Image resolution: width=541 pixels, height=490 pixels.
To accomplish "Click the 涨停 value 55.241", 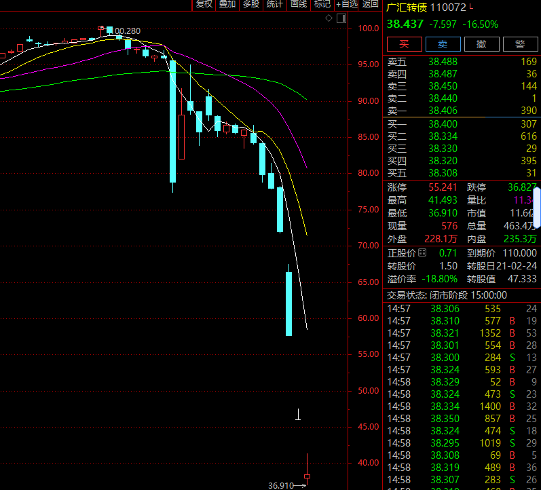I will click(x=443, y=187).
